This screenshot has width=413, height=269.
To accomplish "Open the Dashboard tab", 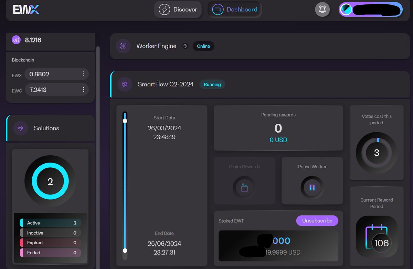I will [235, 9].
